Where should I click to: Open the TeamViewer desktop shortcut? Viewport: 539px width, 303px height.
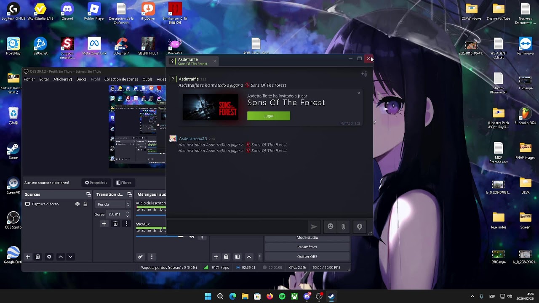point(526,46)
